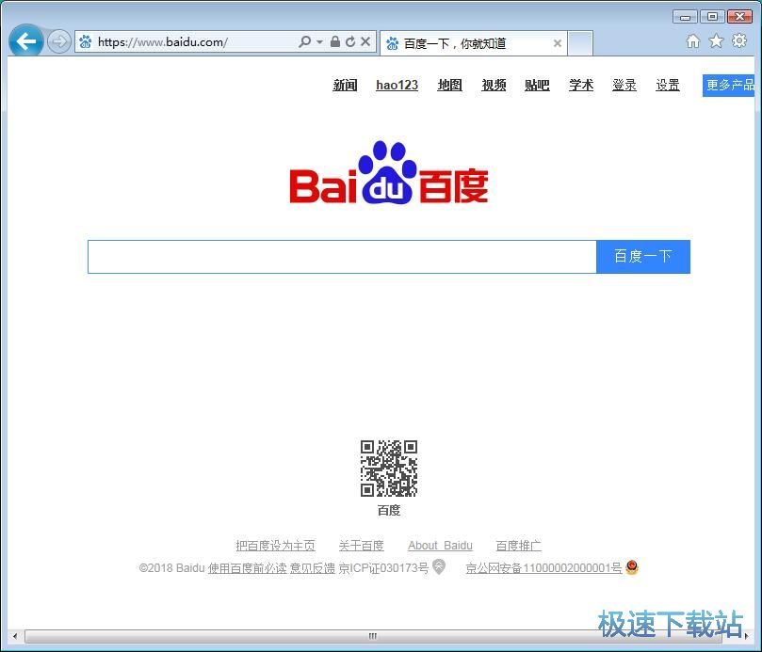Open the 设置 settings link

[x=668, y=85]
